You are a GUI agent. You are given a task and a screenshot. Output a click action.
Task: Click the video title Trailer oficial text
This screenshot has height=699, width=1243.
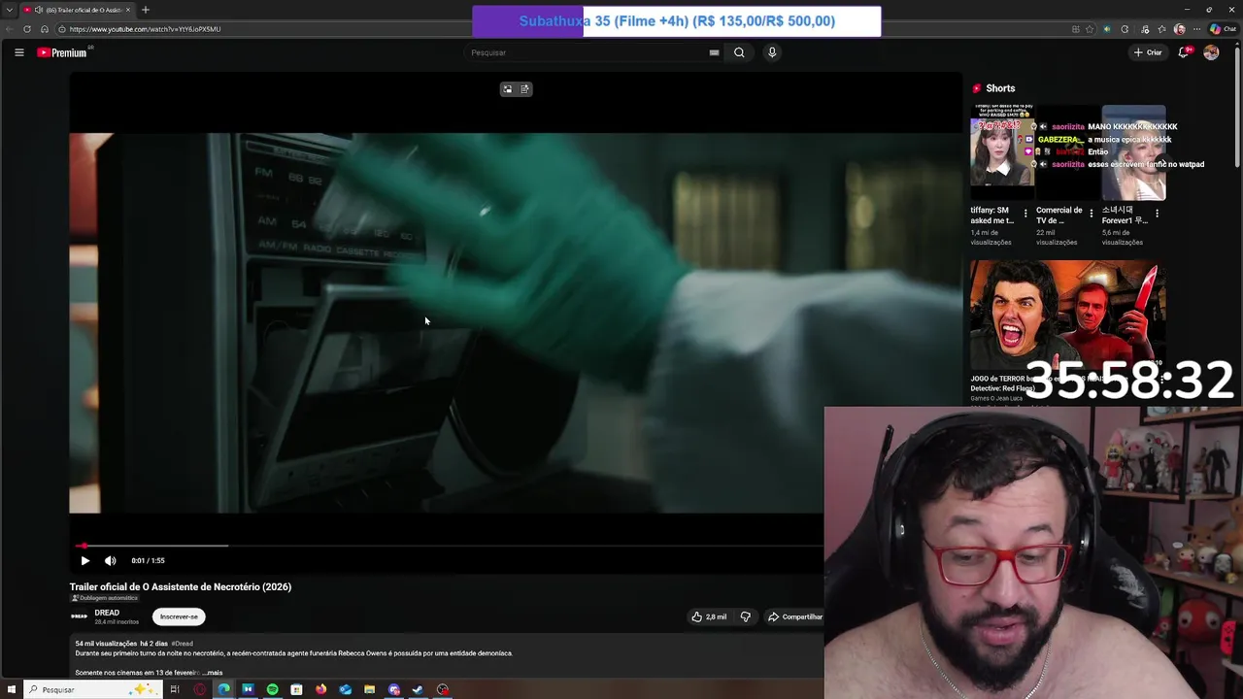click(x=181, y=586)
